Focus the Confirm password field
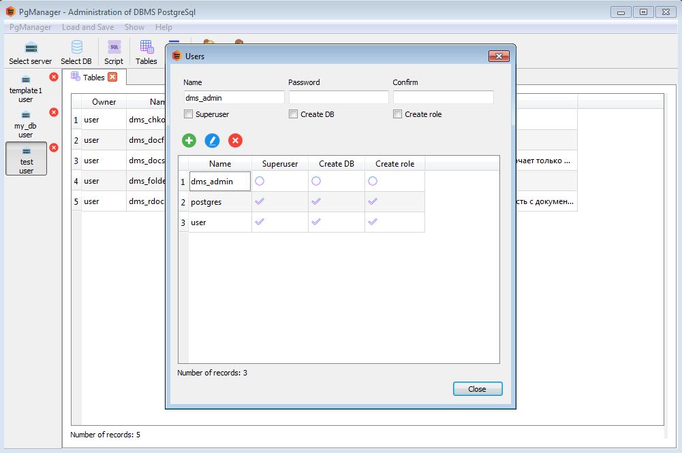The width and height of the screenshot is (682, 453). 443,97
